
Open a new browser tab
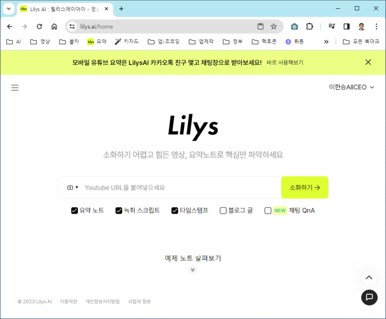pyautogui.click(x=121, y=9)
